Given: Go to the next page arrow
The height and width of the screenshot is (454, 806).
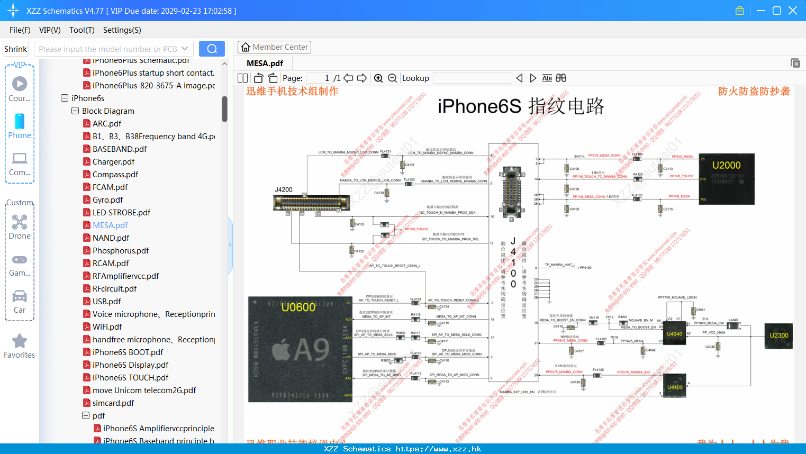Looking at the screenshot, I should point(362,78).
